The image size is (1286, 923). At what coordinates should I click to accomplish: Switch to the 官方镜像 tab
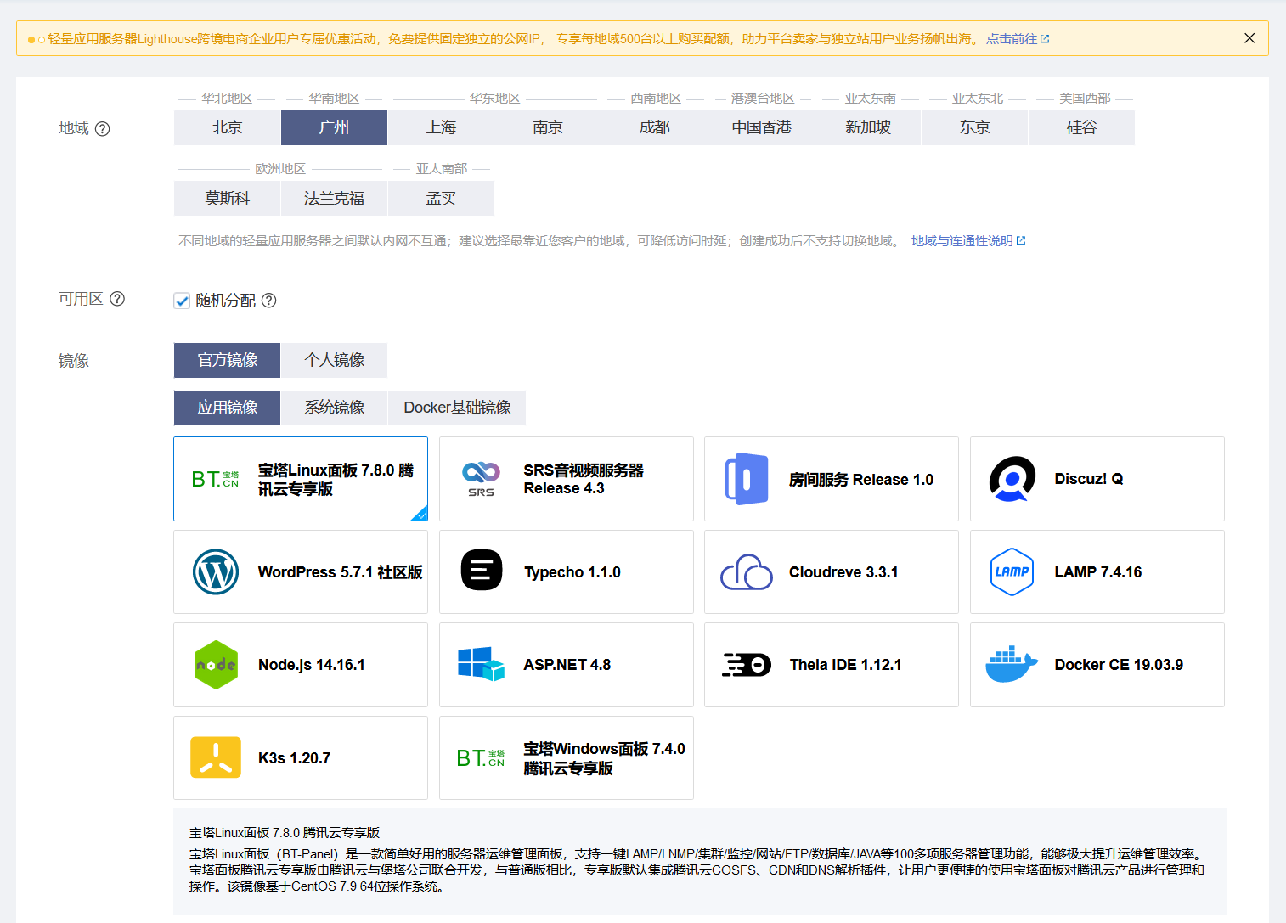[x=228, y=360]
